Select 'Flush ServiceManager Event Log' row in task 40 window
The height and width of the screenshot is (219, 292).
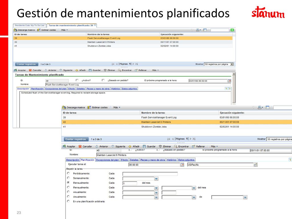(x=177, y=117)
